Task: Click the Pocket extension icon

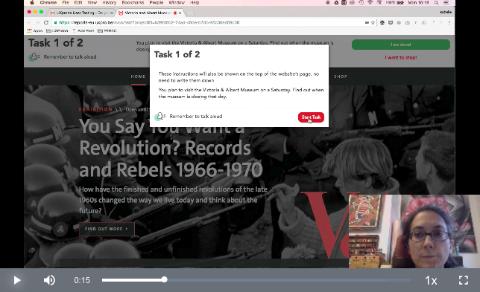Action: 391,22
